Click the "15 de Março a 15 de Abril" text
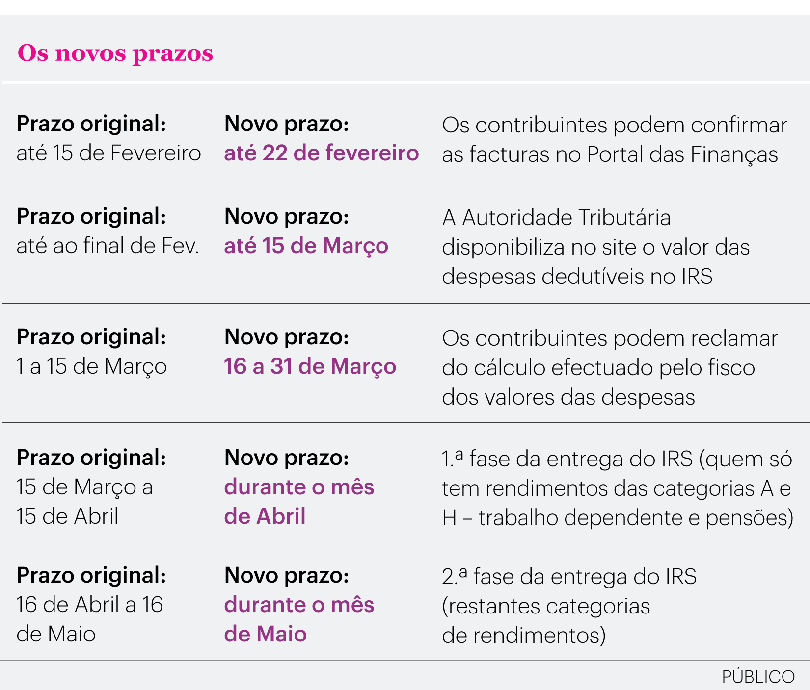The height and width of the screenshot is (690, 810). (84, 501)
